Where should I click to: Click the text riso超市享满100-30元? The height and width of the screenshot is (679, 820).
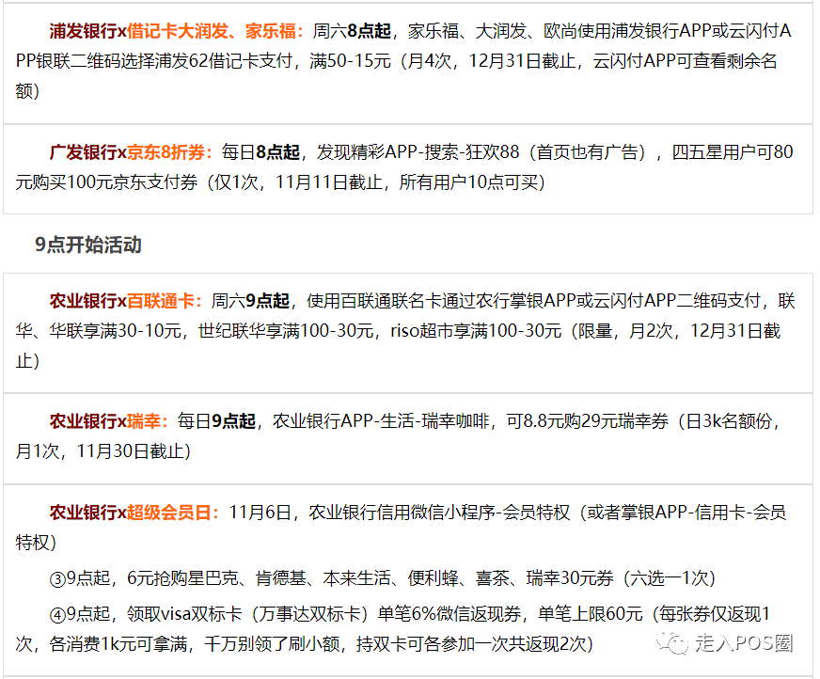(x=476, y=331)
